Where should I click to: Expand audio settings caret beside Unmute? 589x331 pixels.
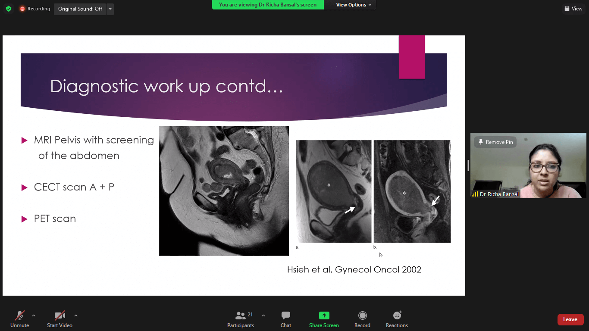(x=34, y=315)
